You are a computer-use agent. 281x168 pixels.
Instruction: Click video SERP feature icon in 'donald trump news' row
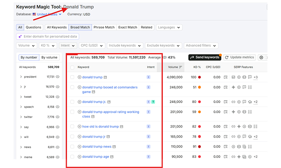pyautogui.click(x=233, y=147)
